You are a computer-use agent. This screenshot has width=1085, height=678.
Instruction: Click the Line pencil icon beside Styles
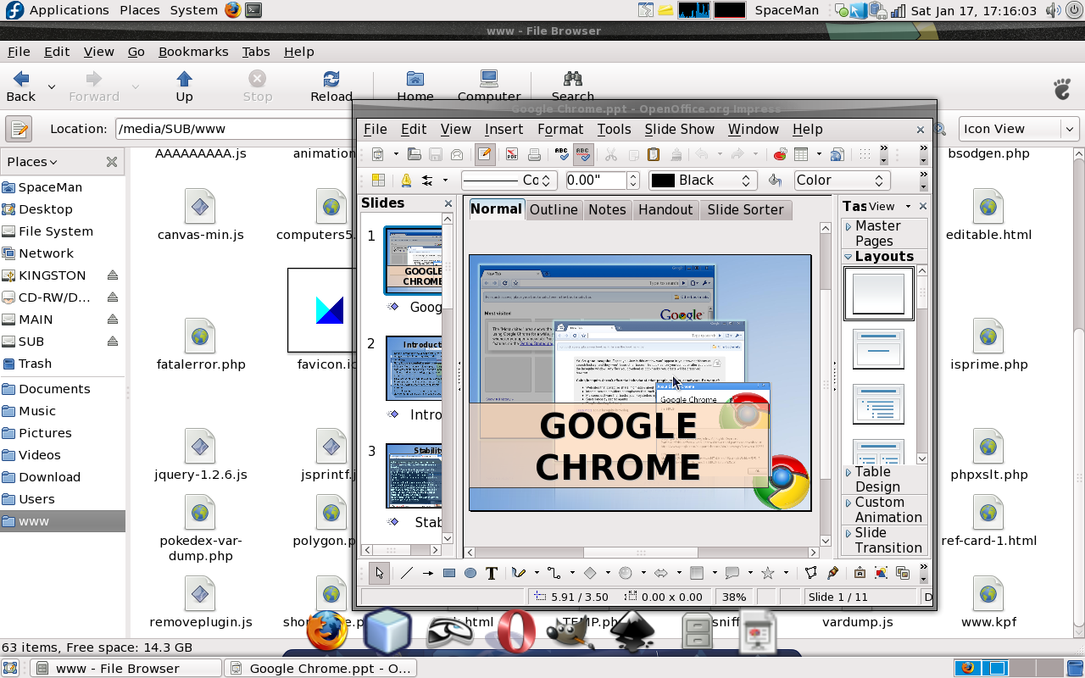[406, 180]
